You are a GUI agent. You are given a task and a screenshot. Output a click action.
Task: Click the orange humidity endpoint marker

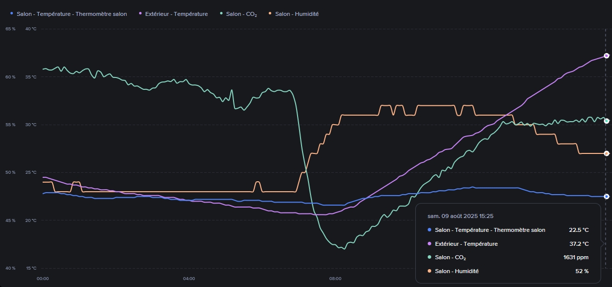pos(606,153)
